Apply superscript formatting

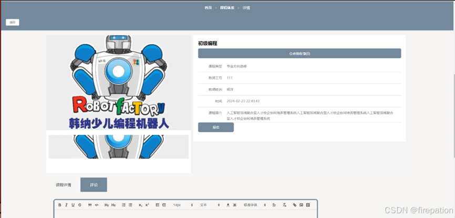(147, 205)
